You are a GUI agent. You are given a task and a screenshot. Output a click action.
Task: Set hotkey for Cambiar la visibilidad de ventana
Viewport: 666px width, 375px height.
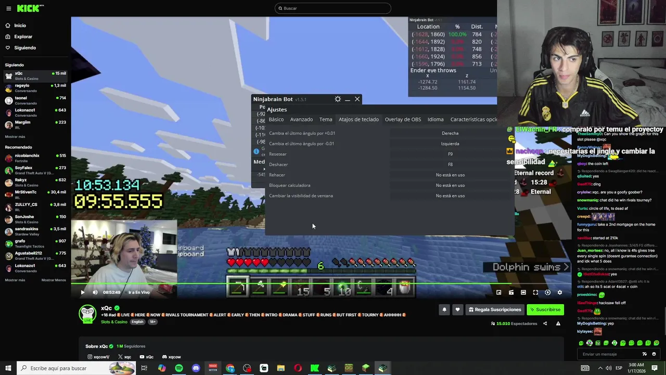450,196
